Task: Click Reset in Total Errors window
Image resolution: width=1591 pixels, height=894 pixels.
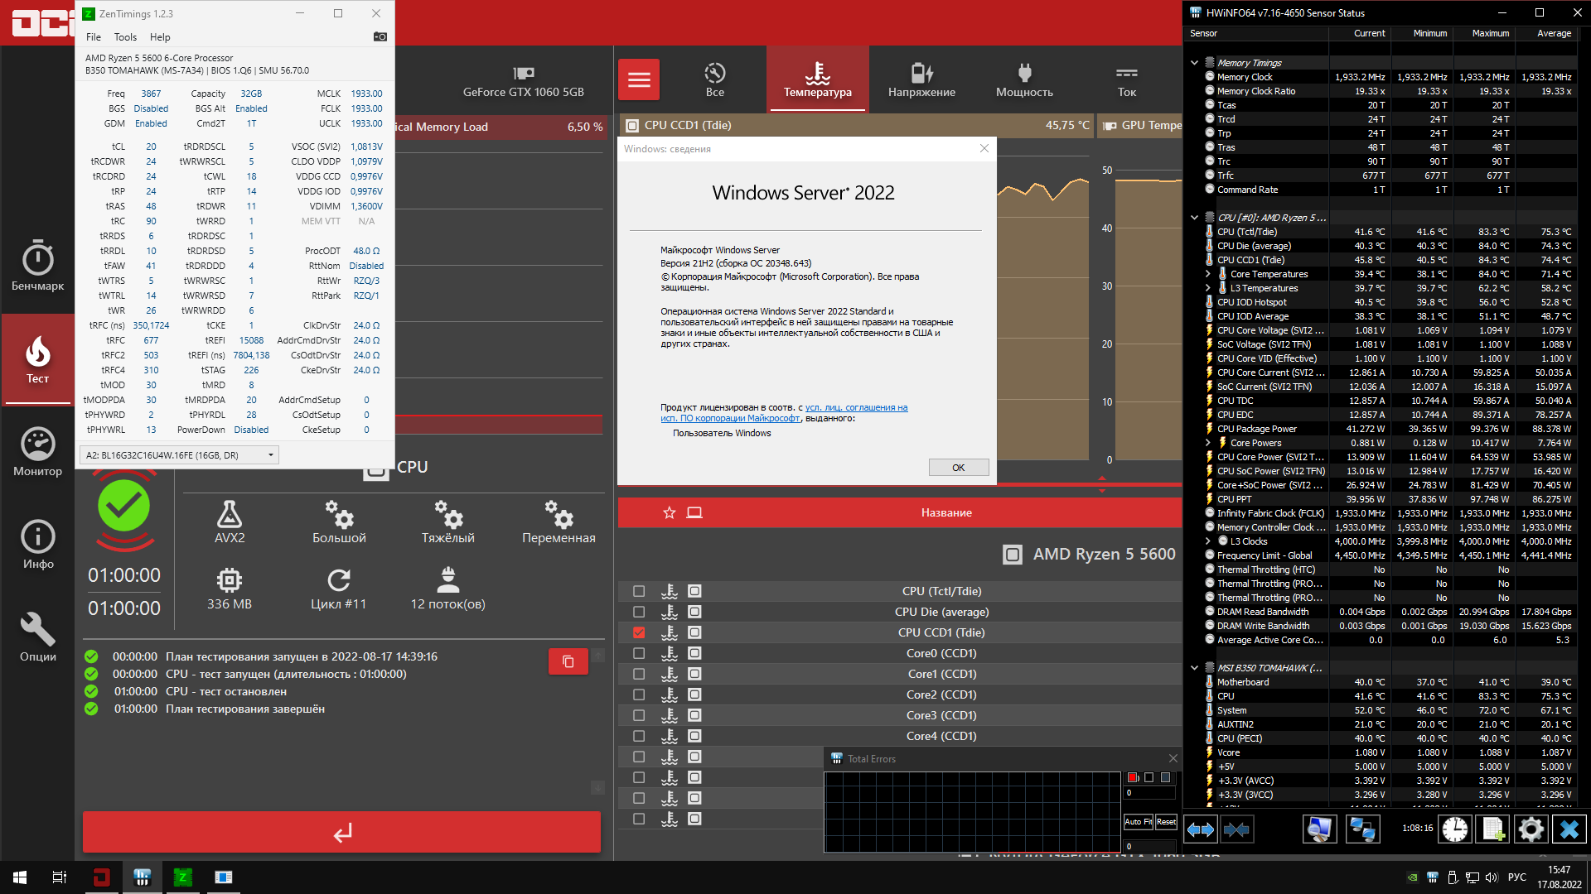Action: 1166,822
